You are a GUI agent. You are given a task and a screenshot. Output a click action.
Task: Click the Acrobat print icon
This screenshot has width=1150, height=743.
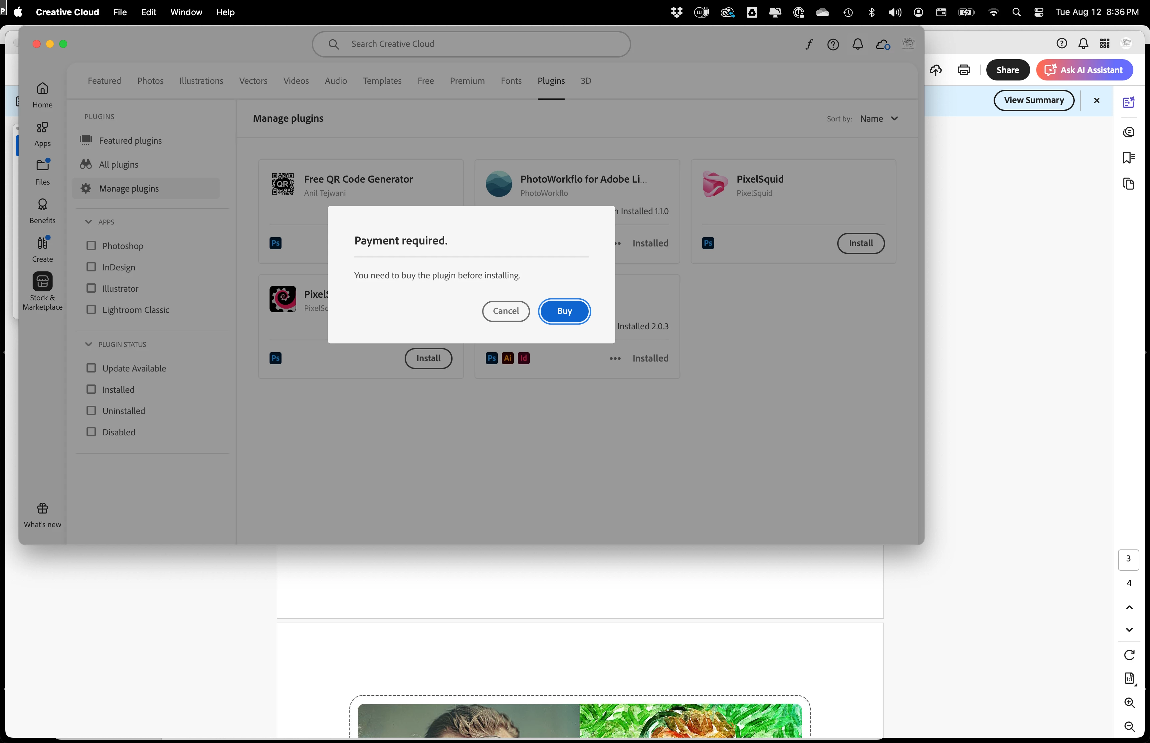(963, 70)
